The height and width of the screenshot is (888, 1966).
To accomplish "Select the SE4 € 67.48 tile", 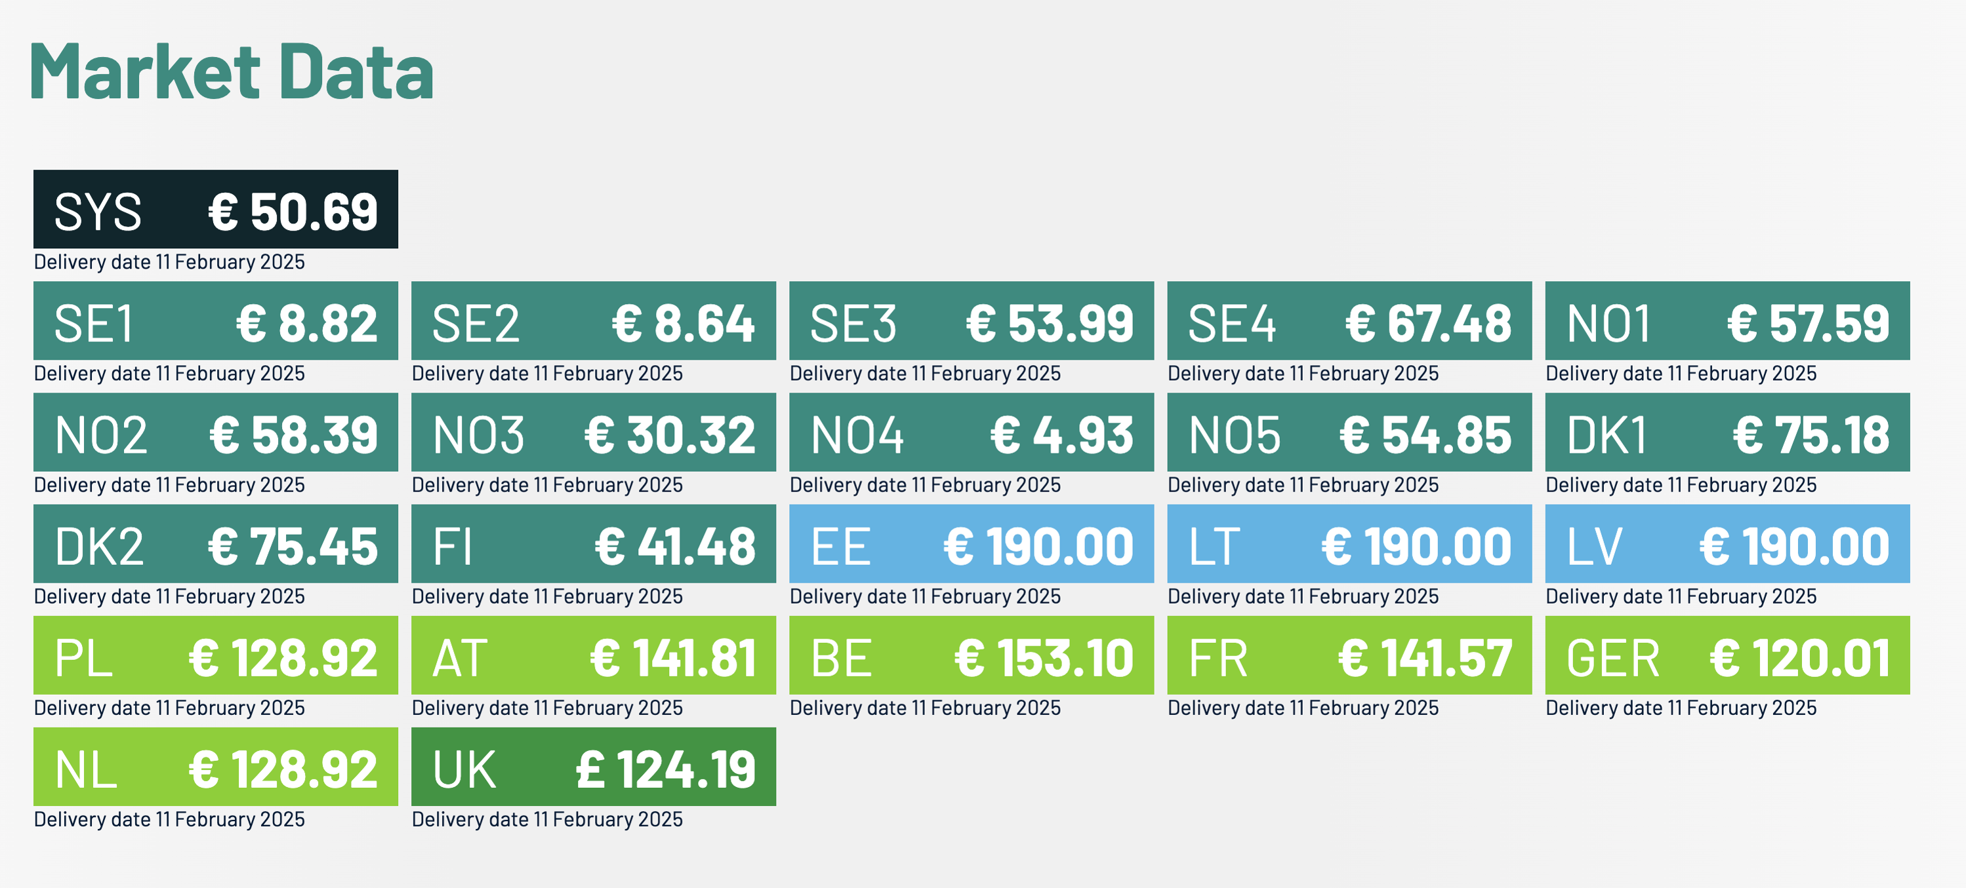I will click(1349, 320).
